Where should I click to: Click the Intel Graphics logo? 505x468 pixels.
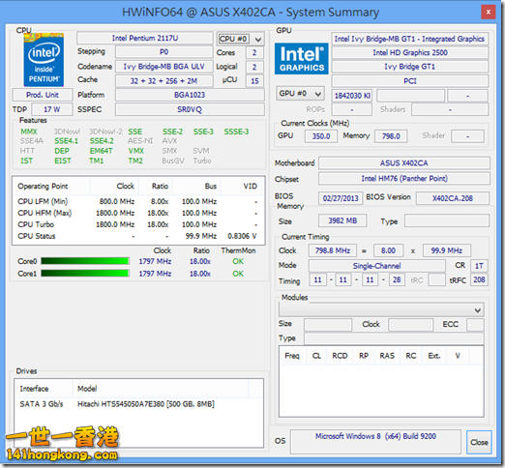[x=302, y=59]
